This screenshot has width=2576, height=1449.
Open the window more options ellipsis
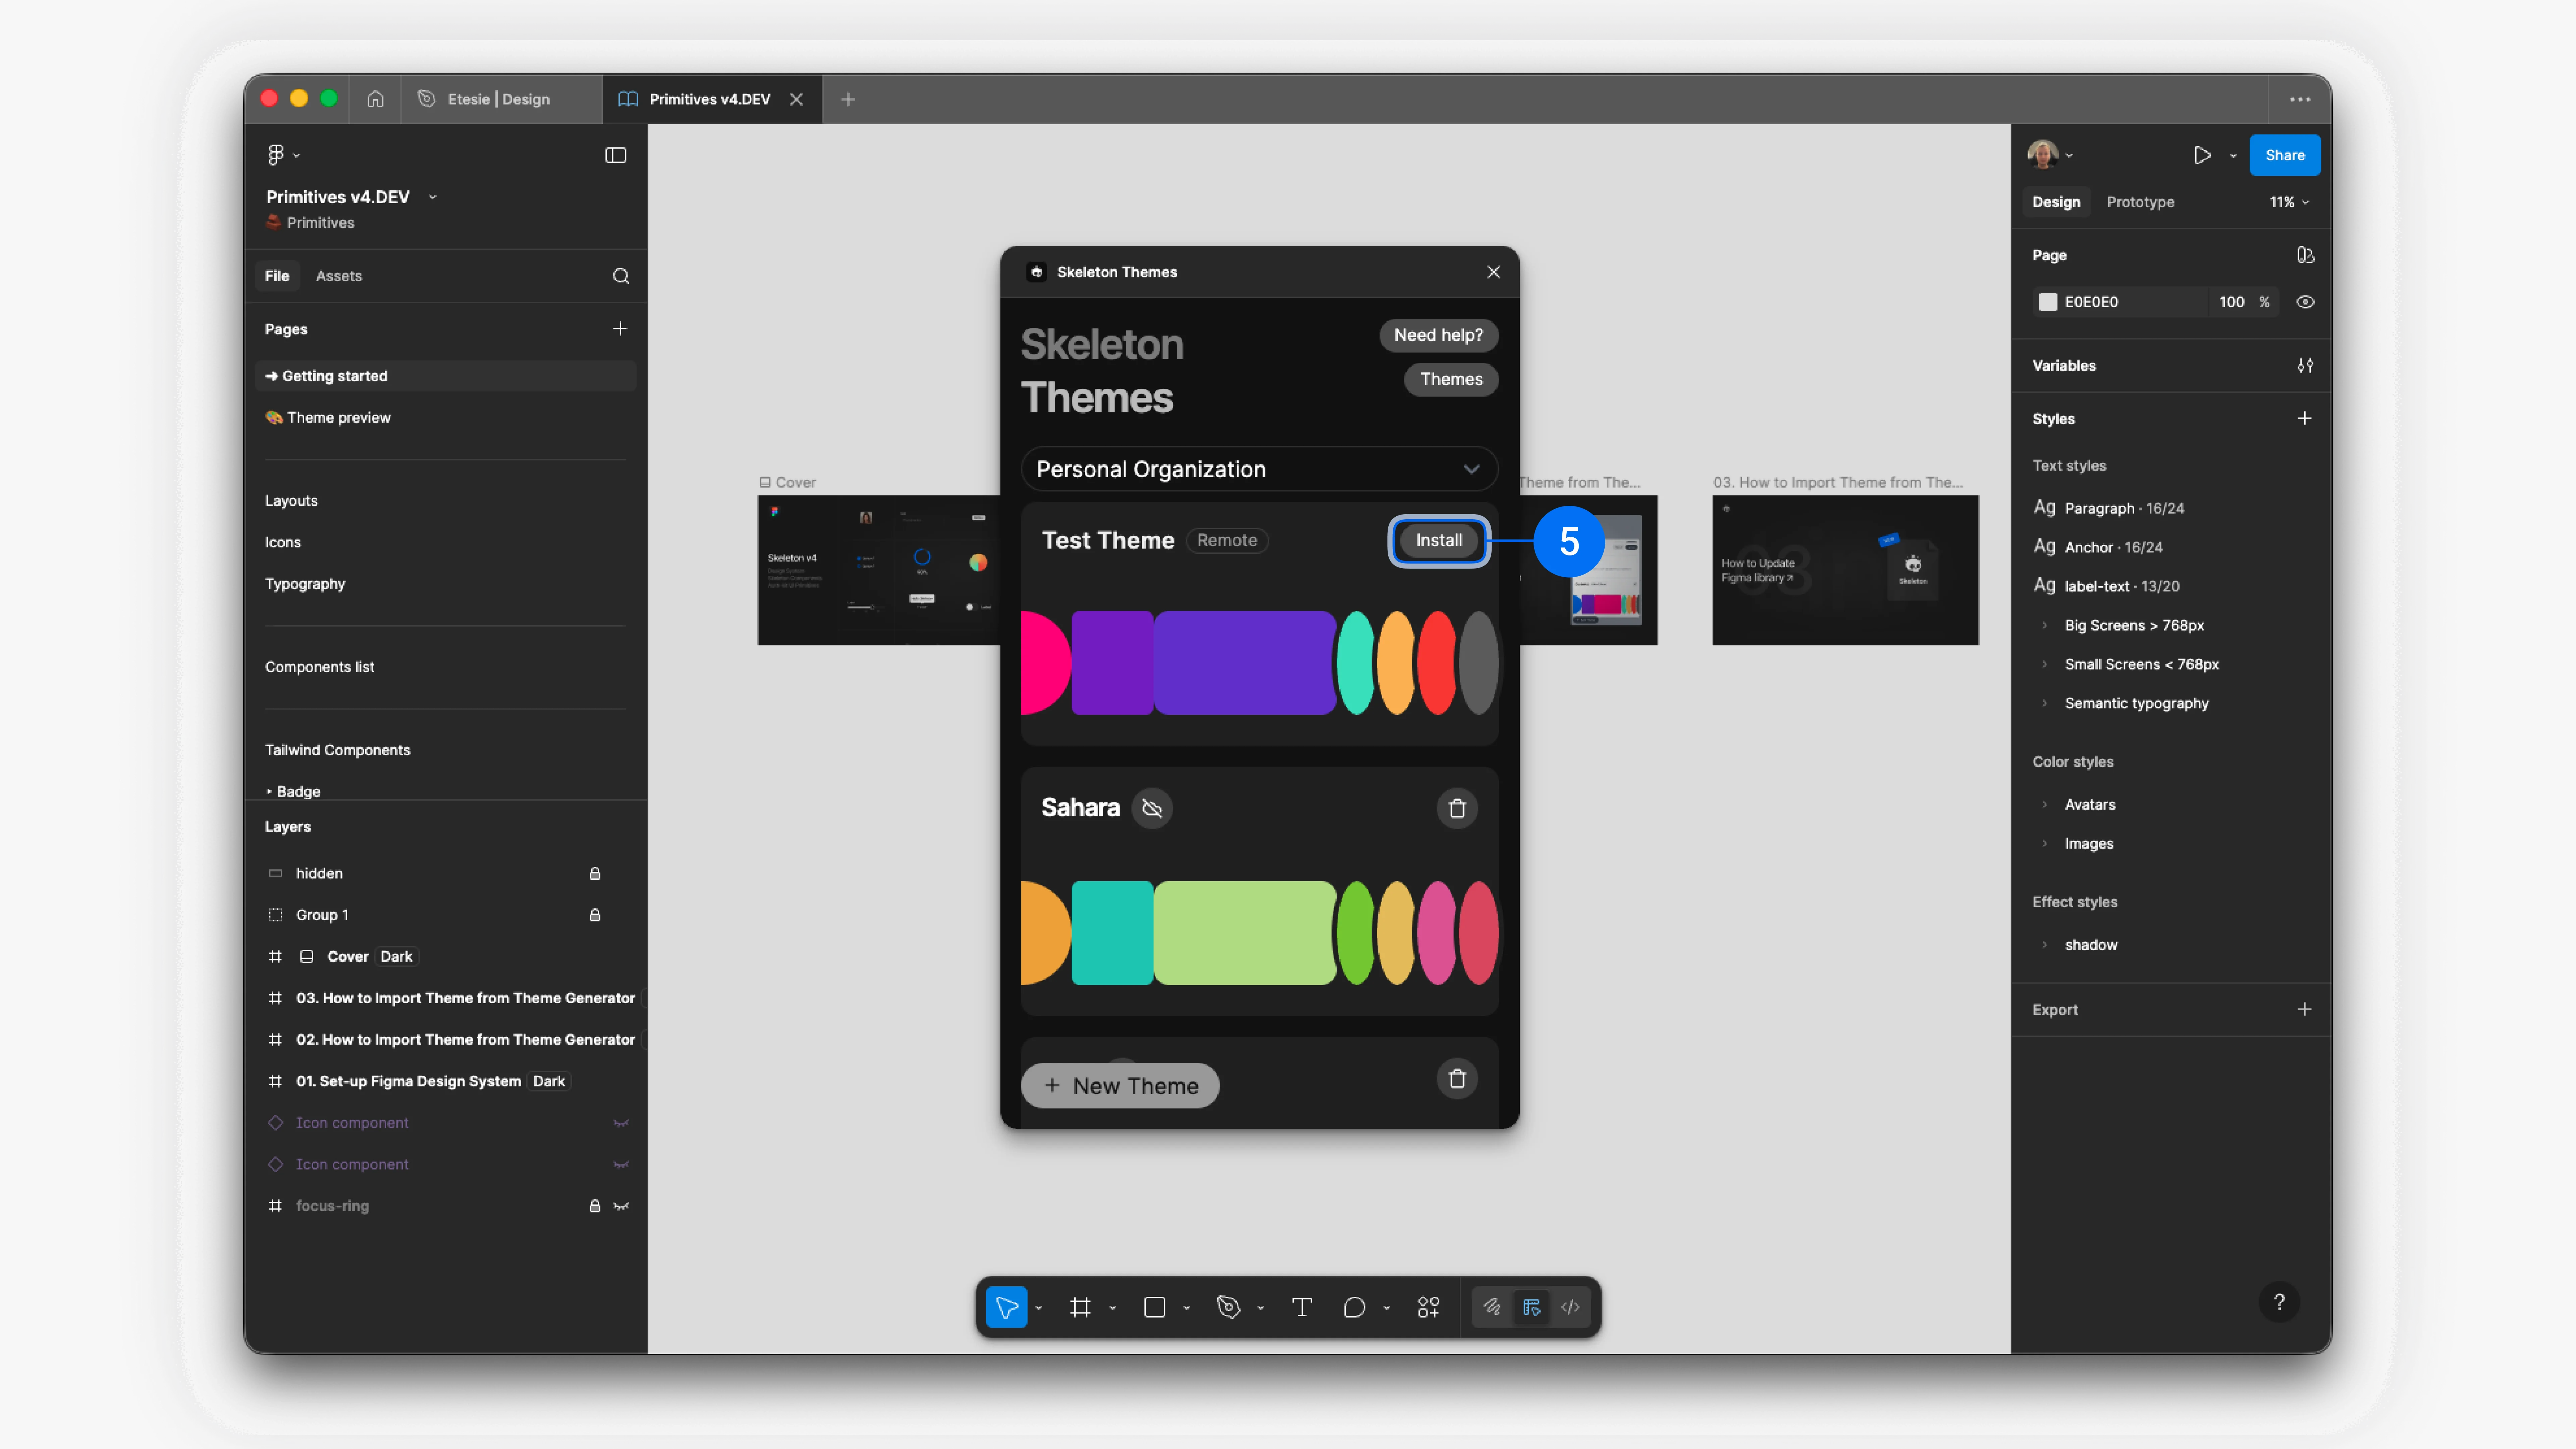tap(2300, 99)
